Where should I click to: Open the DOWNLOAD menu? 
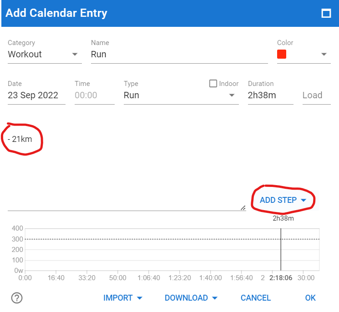pos(191,298)
